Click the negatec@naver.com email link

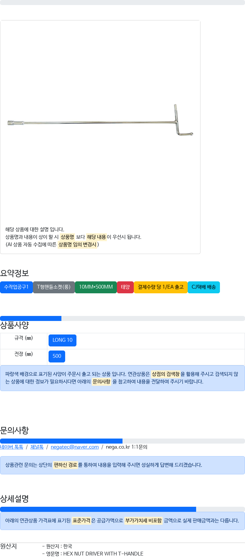(x=75, y=447)
